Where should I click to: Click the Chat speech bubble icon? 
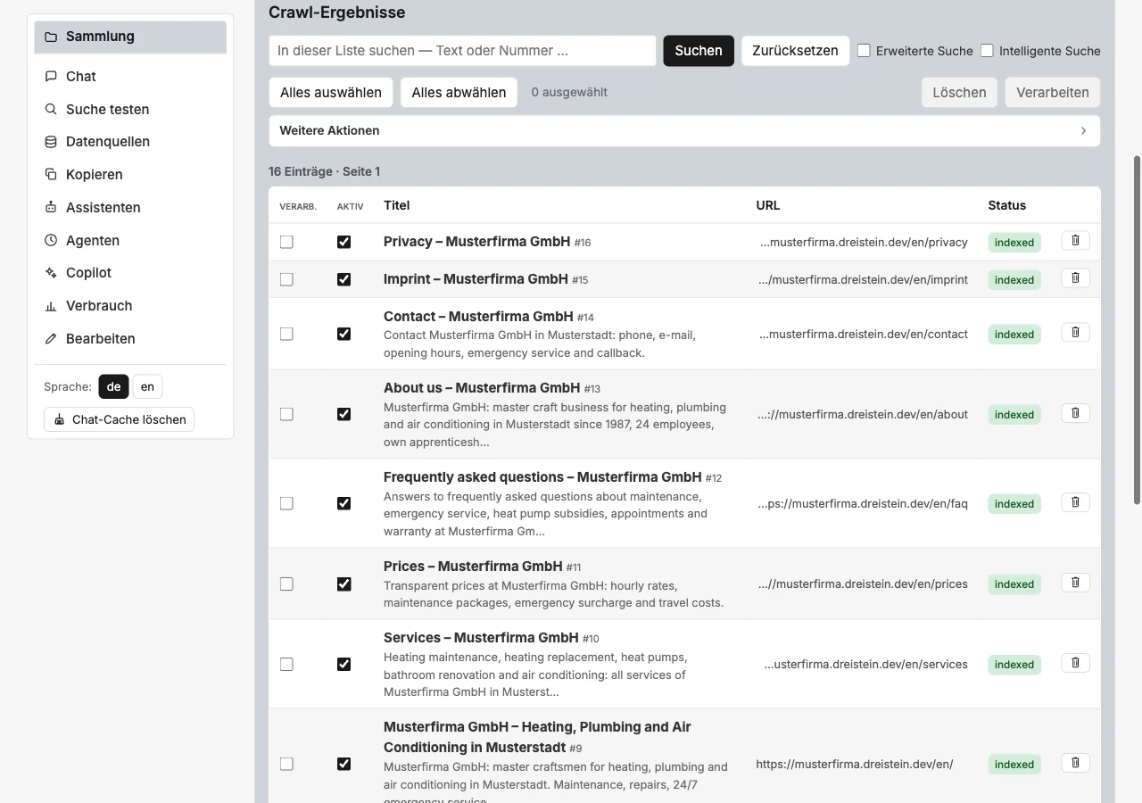click(x=51, y=77)
